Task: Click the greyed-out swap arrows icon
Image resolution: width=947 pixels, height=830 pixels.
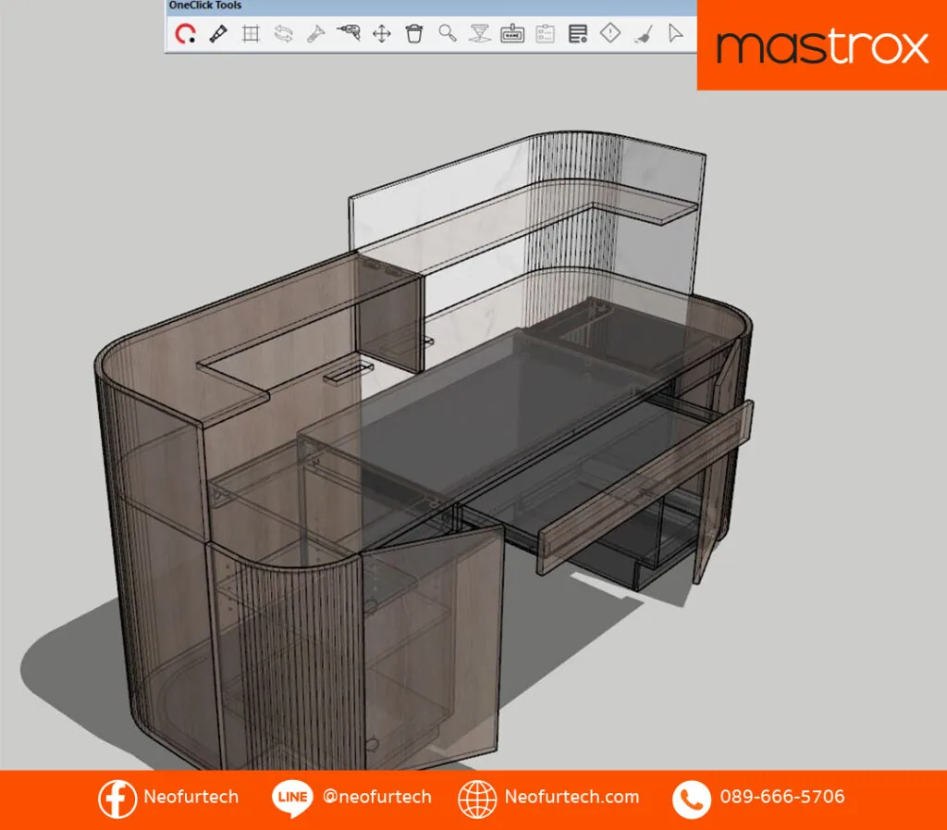Action: (x=283, y=33)
